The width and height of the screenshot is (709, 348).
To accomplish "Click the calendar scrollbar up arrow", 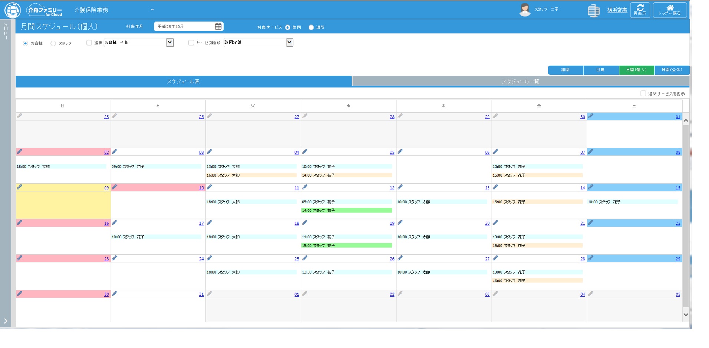I will click(x=686, y=120).
